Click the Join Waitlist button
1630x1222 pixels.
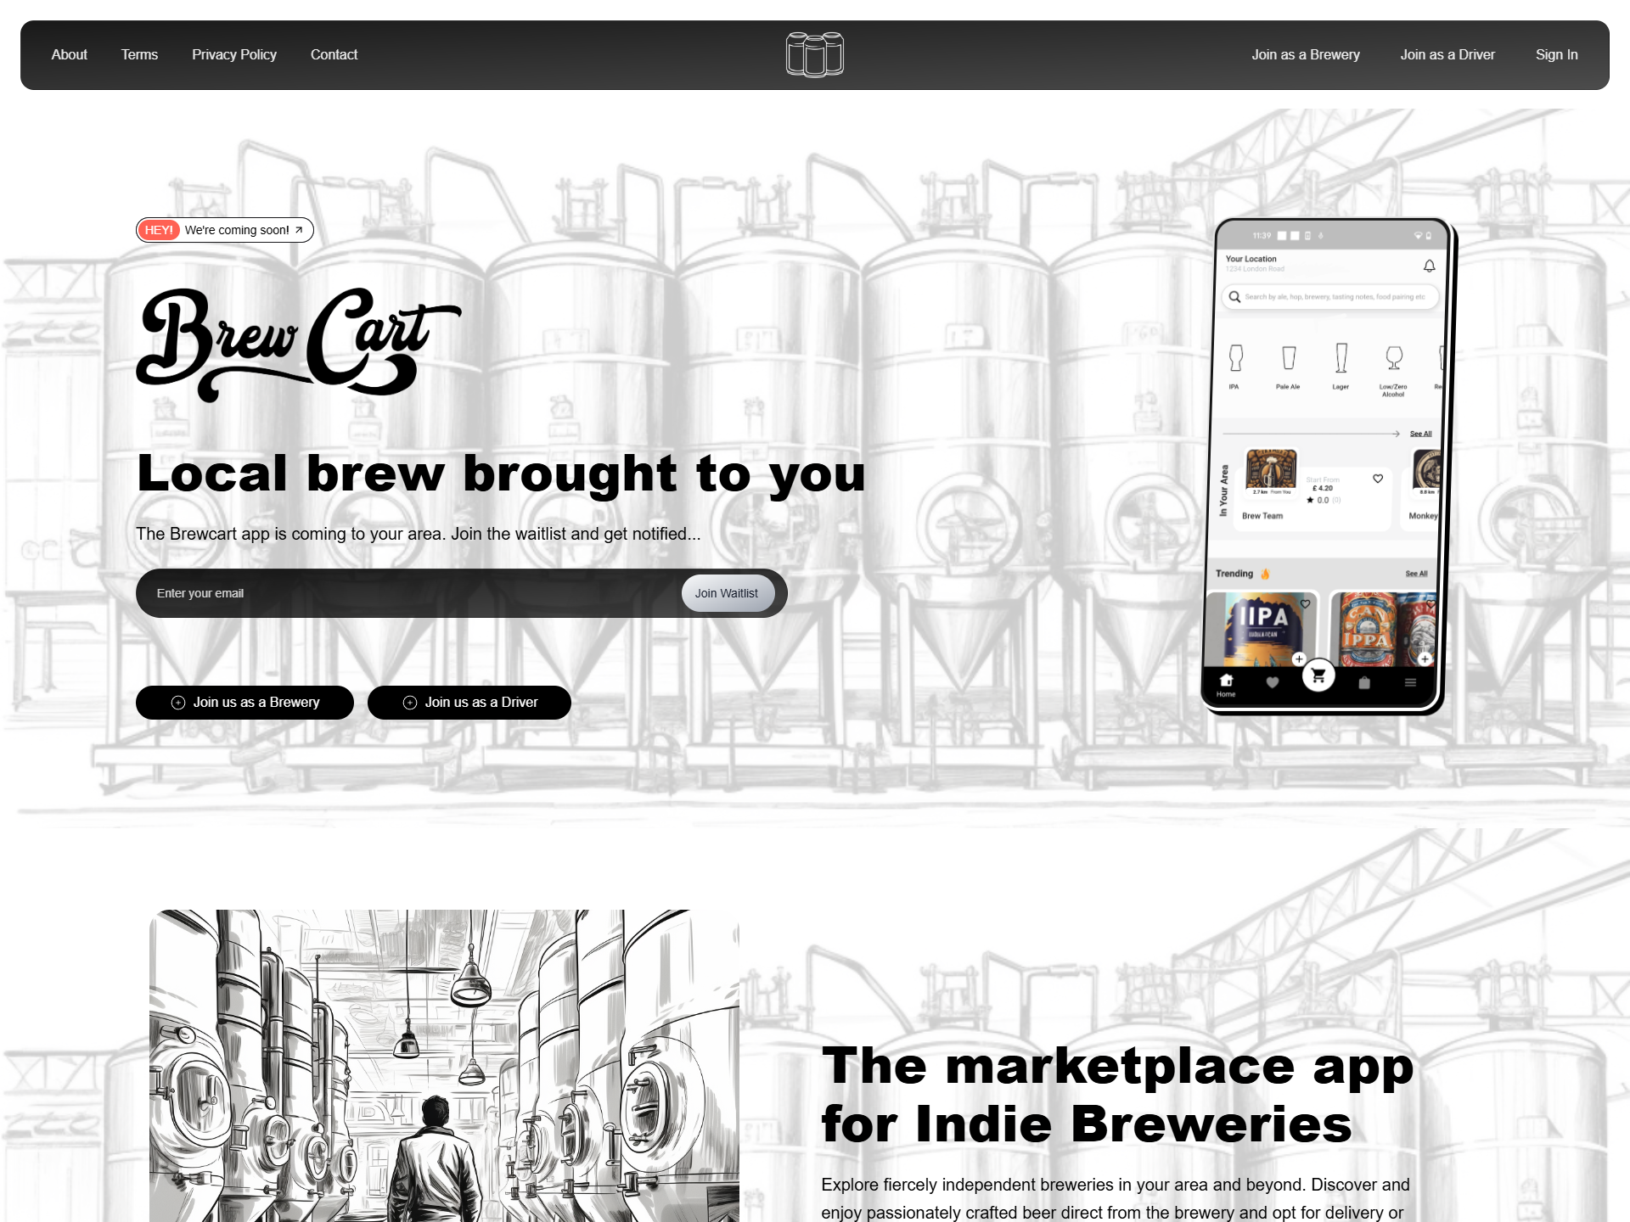(727, 593)
